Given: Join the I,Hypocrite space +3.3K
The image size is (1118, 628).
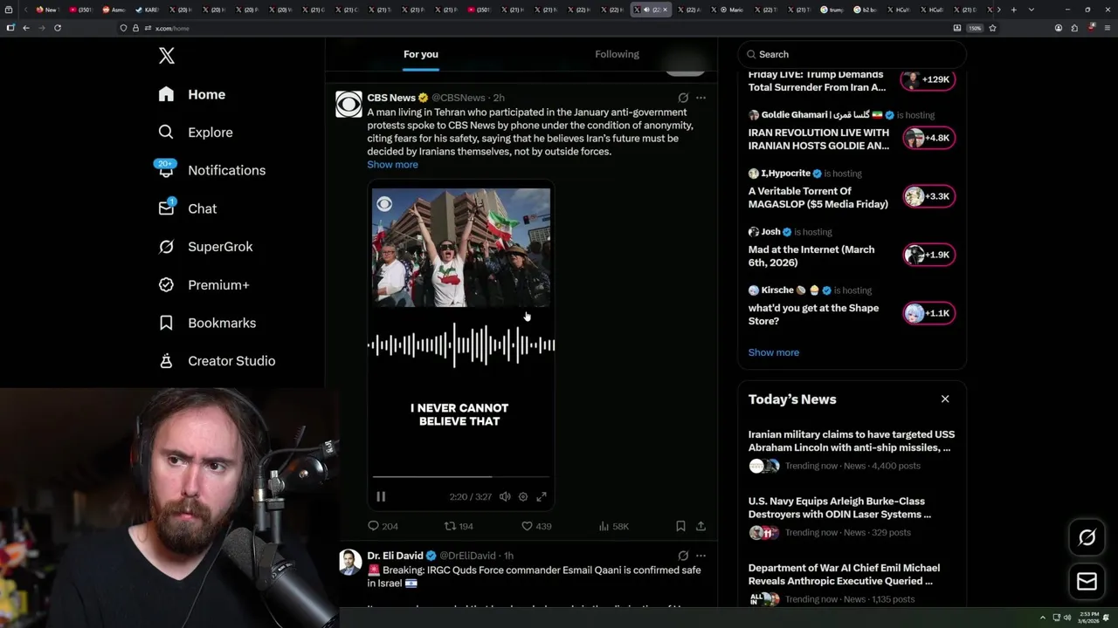Looking at the screenshot, I should 928,196.
